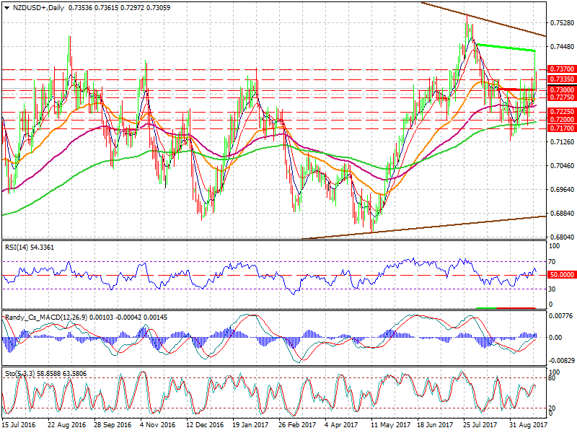Click the 0.75280 value on the price scale
The image size is (577, 433).
pos(560,23)
